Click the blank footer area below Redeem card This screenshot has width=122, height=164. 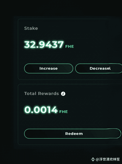[52, 154]
